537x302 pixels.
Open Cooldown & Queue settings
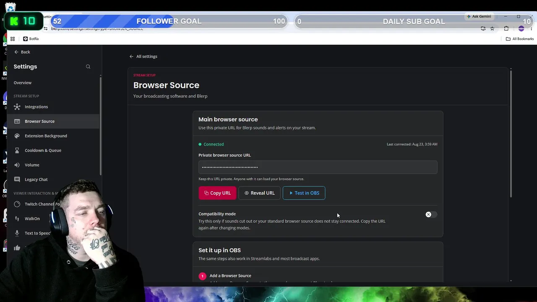(53, 150)
